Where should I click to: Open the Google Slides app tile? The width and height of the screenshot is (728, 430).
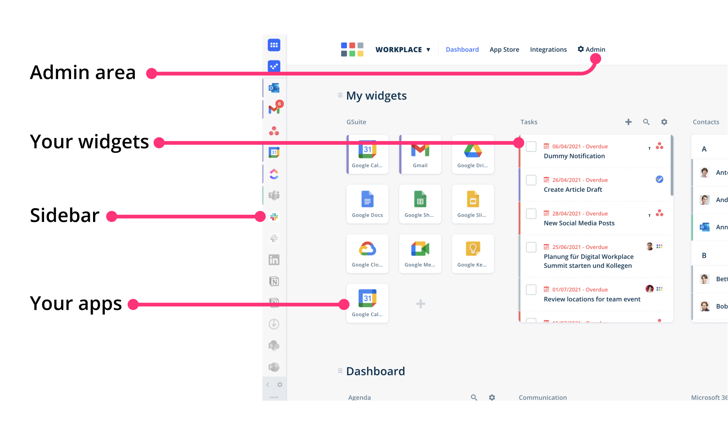pyautogui.click(x=473, y=204)
